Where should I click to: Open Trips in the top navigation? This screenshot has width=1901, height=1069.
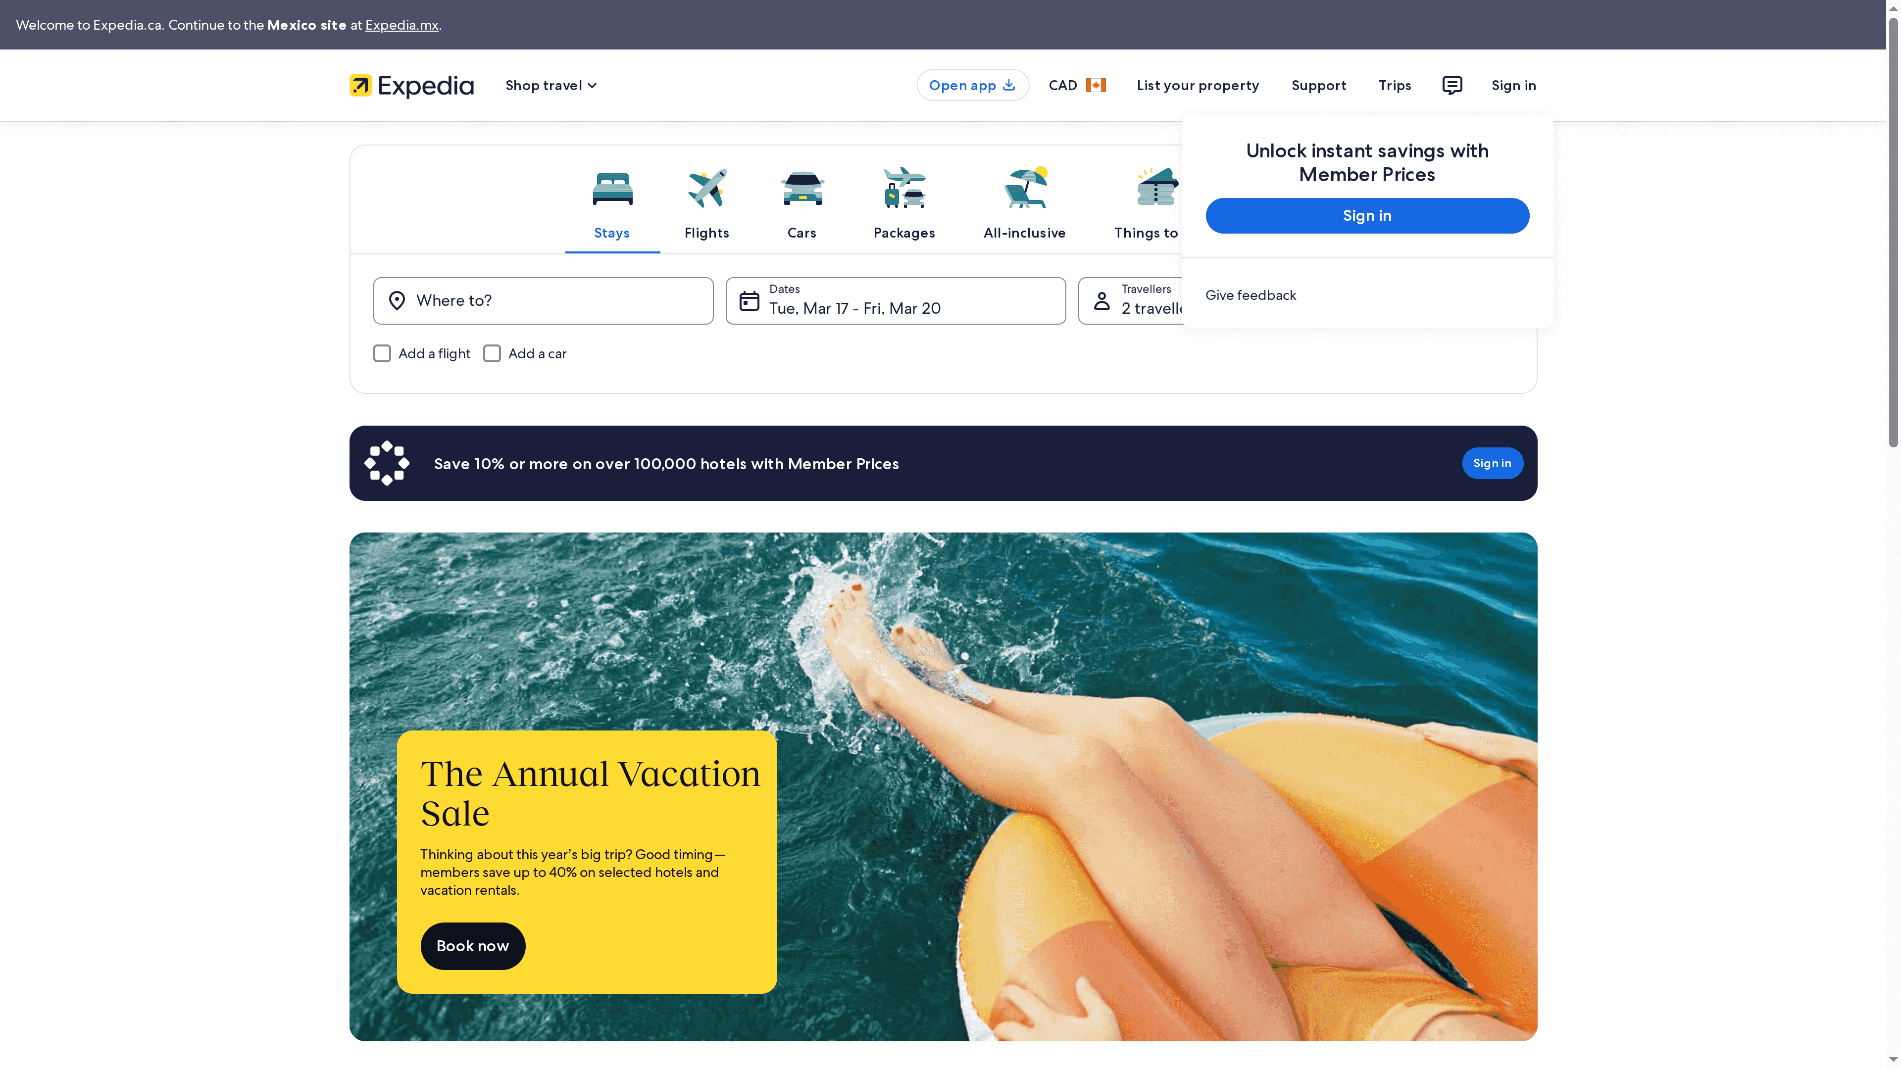pos(1394,85)
